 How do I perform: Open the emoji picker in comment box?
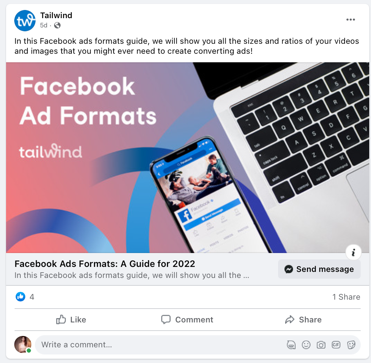(x=306, y=345)
